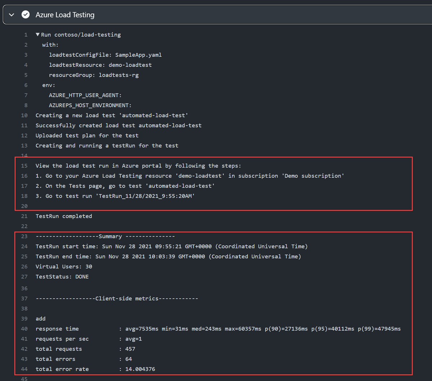Screen dimensions: 432x381
Task: Click the Azure Load Testing step title
Action: 65,15
